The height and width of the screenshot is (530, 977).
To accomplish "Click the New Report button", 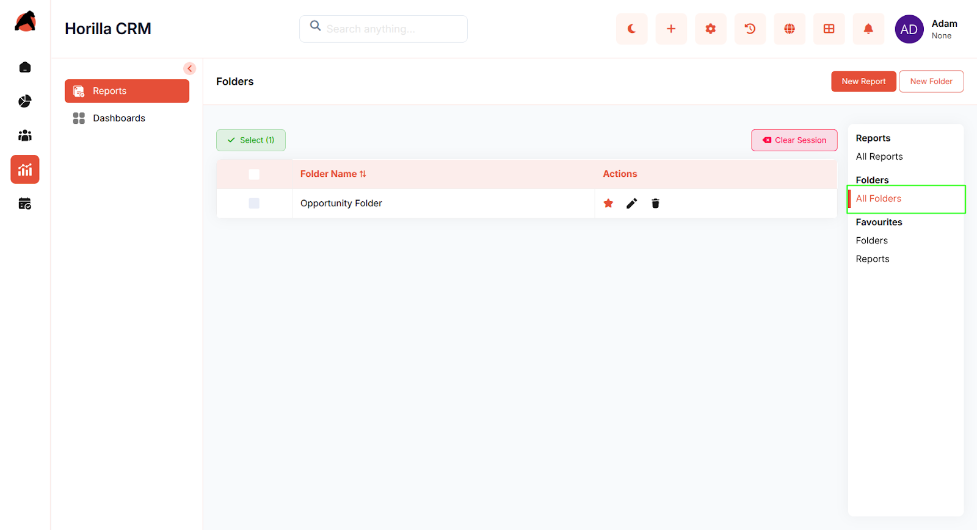I will tap(863, 82).
